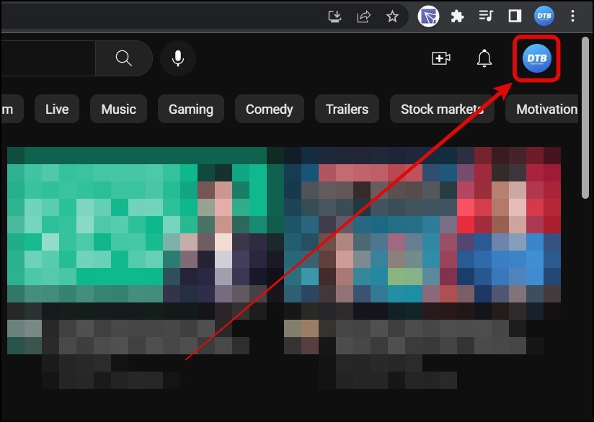Open Chrome media controls icon

486,16
